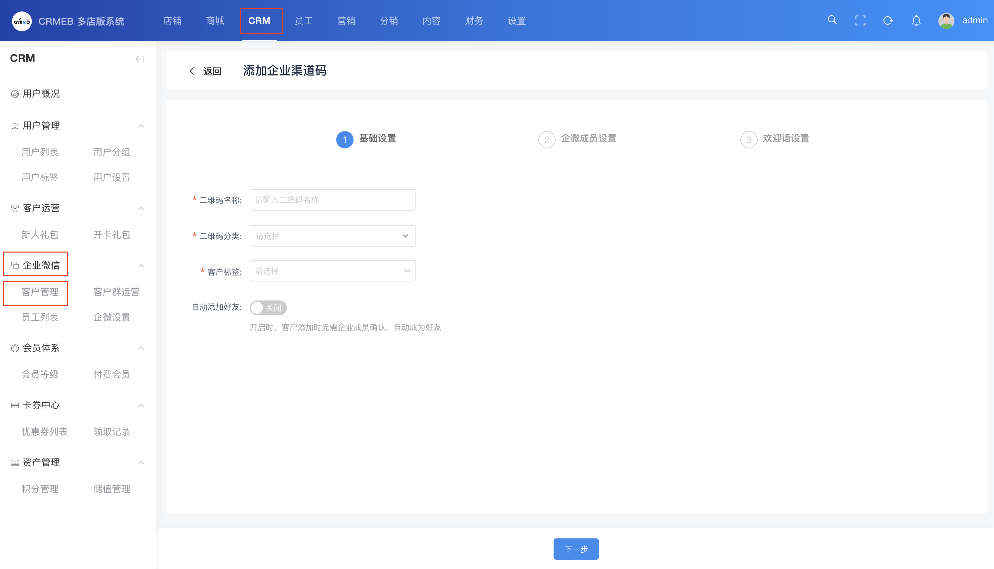Collapse the 客户运营 section
Screen dimensions: 994x569
click(141, 208)
